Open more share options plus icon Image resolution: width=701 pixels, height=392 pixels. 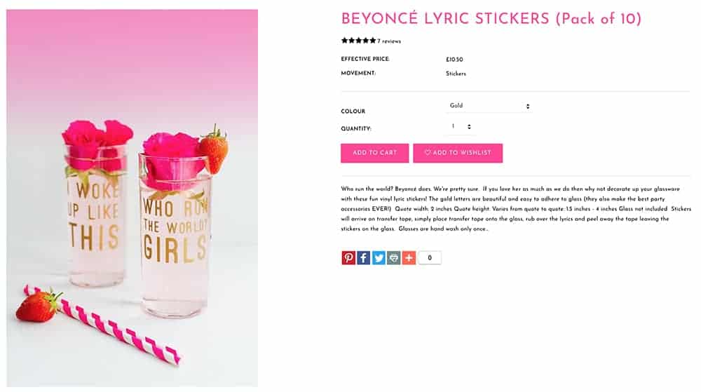[x=409, y=258]
